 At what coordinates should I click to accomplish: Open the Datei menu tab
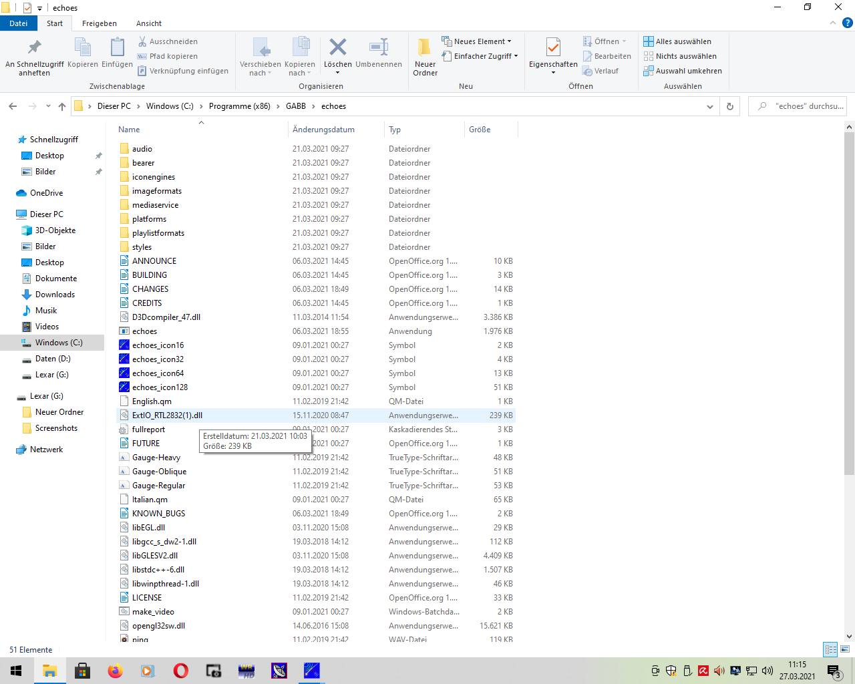point(19,23)
